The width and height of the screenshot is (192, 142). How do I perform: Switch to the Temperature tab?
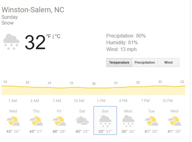point(119,62)
